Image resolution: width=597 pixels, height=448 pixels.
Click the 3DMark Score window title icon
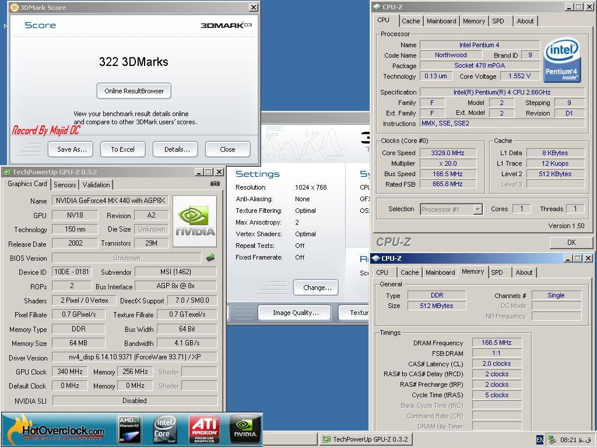[15, 7]
